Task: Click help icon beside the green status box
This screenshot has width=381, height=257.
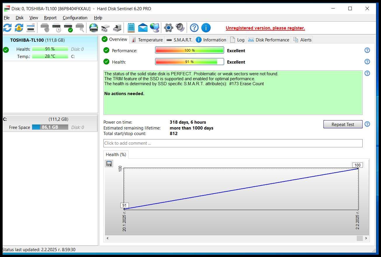Action: (x=367, y=73)
